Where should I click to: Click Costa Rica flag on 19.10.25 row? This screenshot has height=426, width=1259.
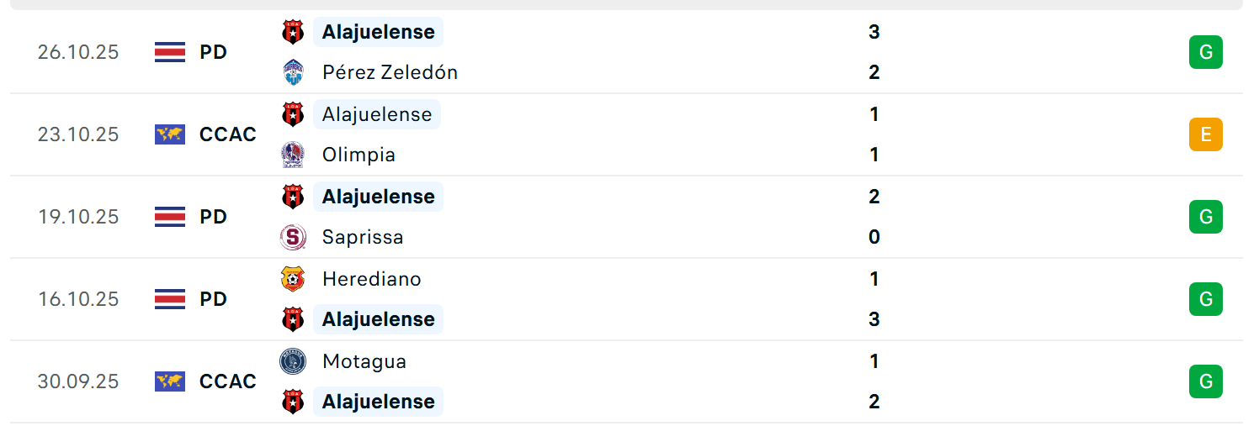pos(170,217)
